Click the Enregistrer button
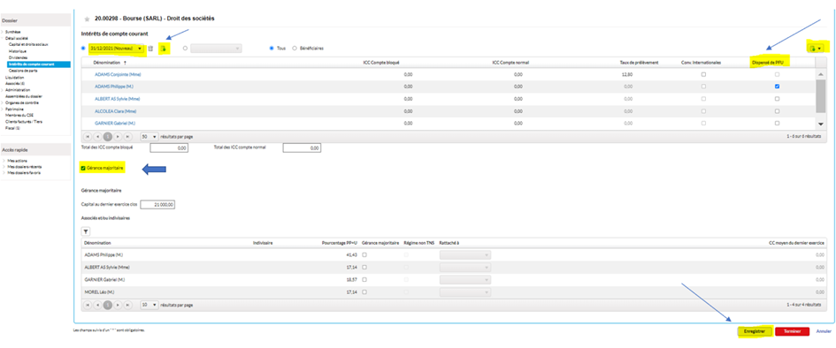 click(x=754, y=331)
